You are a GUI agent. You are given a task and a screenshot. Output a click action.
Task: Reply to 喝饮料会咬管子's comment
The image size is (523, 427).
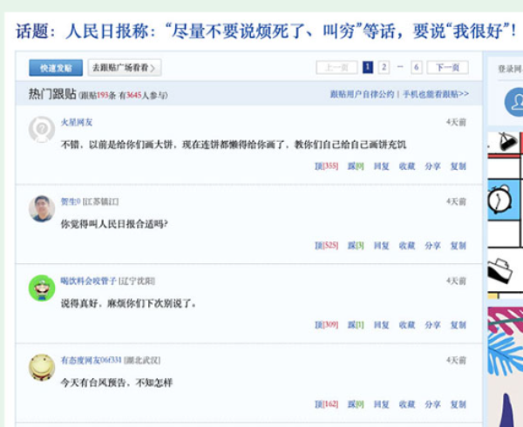[x=382, y=325]
